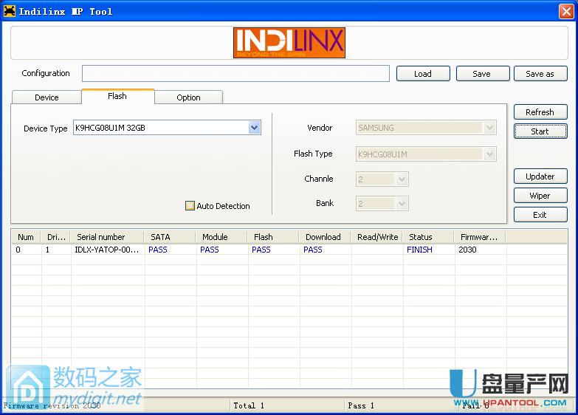This screenshot has height=415, width=578.
Task: Expand the Flash Type dropdown
Action: pos(489,154)
